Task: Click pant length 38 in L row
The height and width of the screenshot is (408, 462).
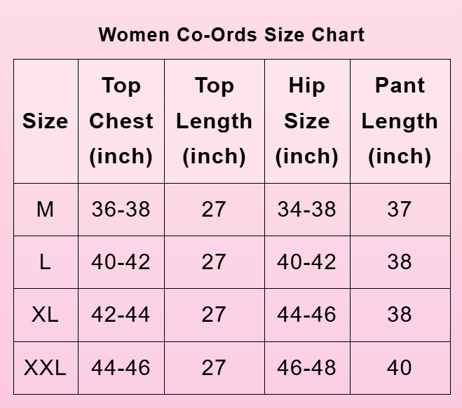Action: 399,261
